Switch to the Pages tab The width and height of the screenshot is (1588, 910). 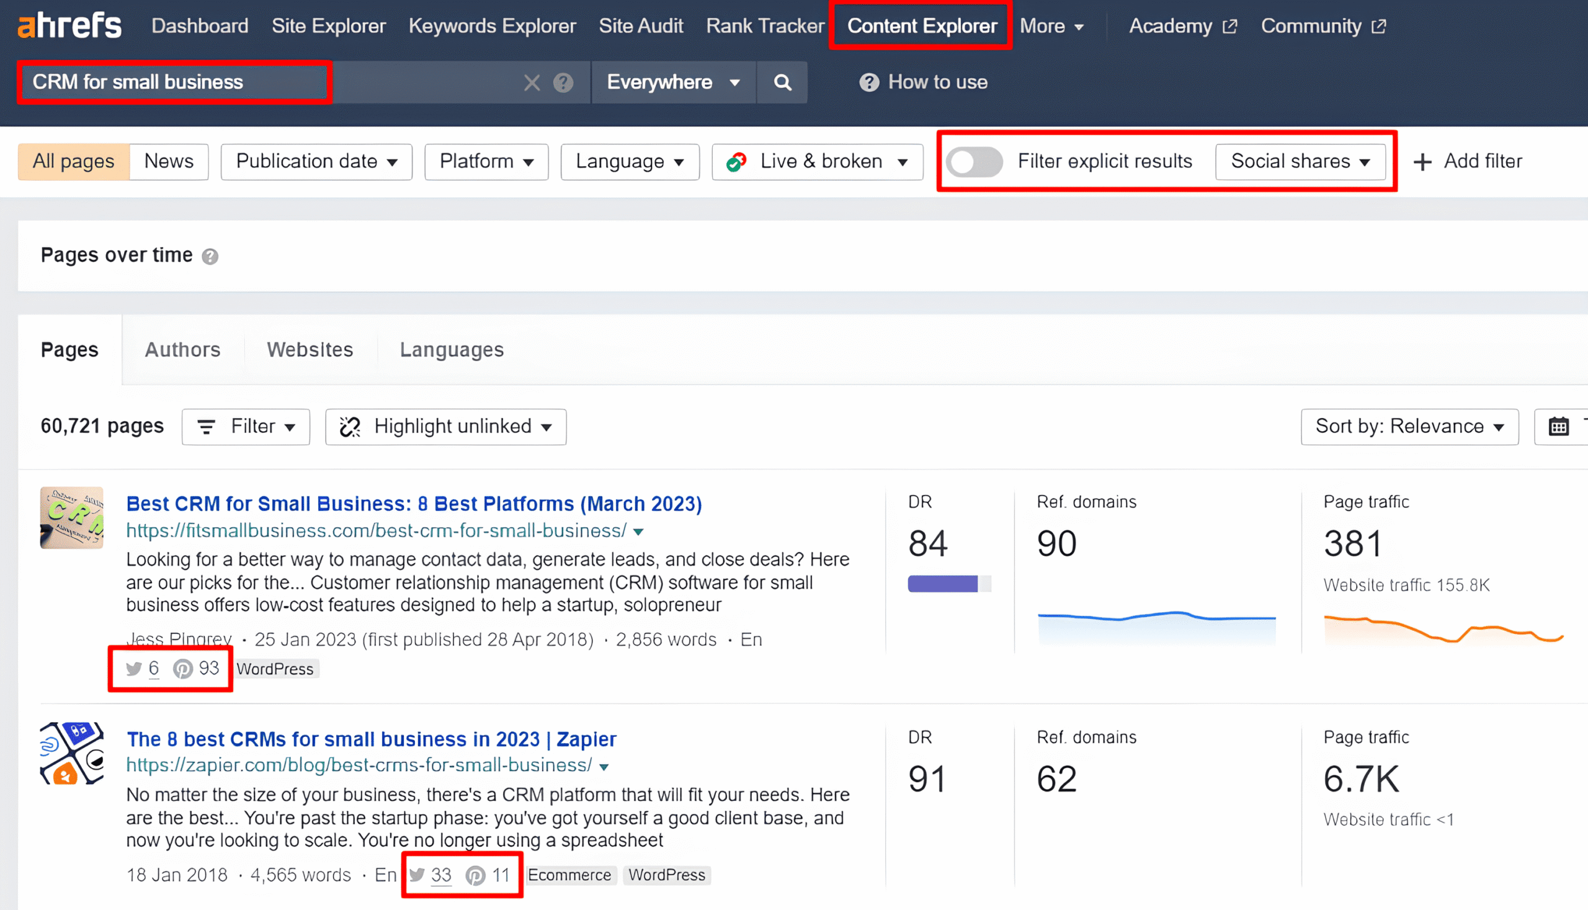69,350
